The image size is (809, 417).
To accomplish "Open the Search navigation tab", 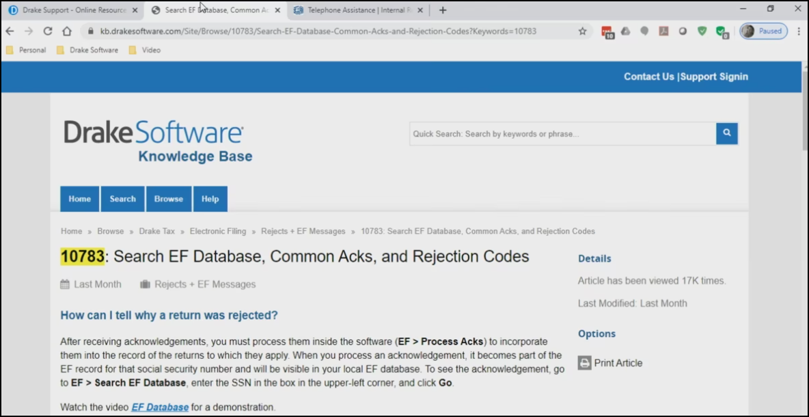I will click(123, 199).
